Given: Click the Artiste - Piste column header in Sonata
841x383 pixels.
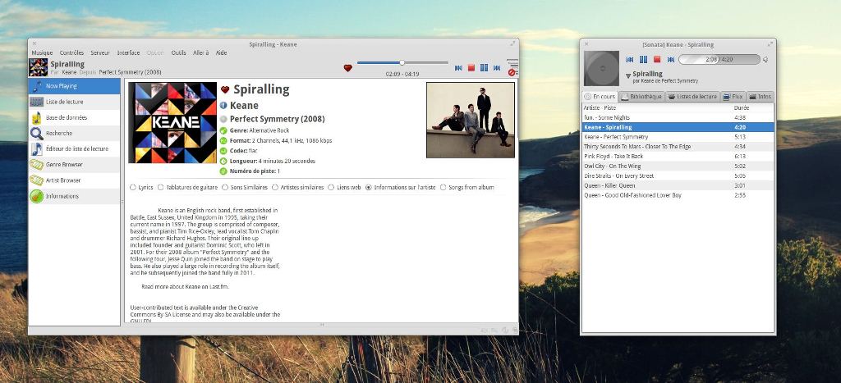Looking at the screenshot, I should pos(656,107).
